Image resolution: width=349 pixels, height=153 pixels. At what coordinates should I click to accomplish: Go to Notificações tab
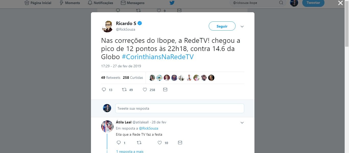(x=100, y=3)
